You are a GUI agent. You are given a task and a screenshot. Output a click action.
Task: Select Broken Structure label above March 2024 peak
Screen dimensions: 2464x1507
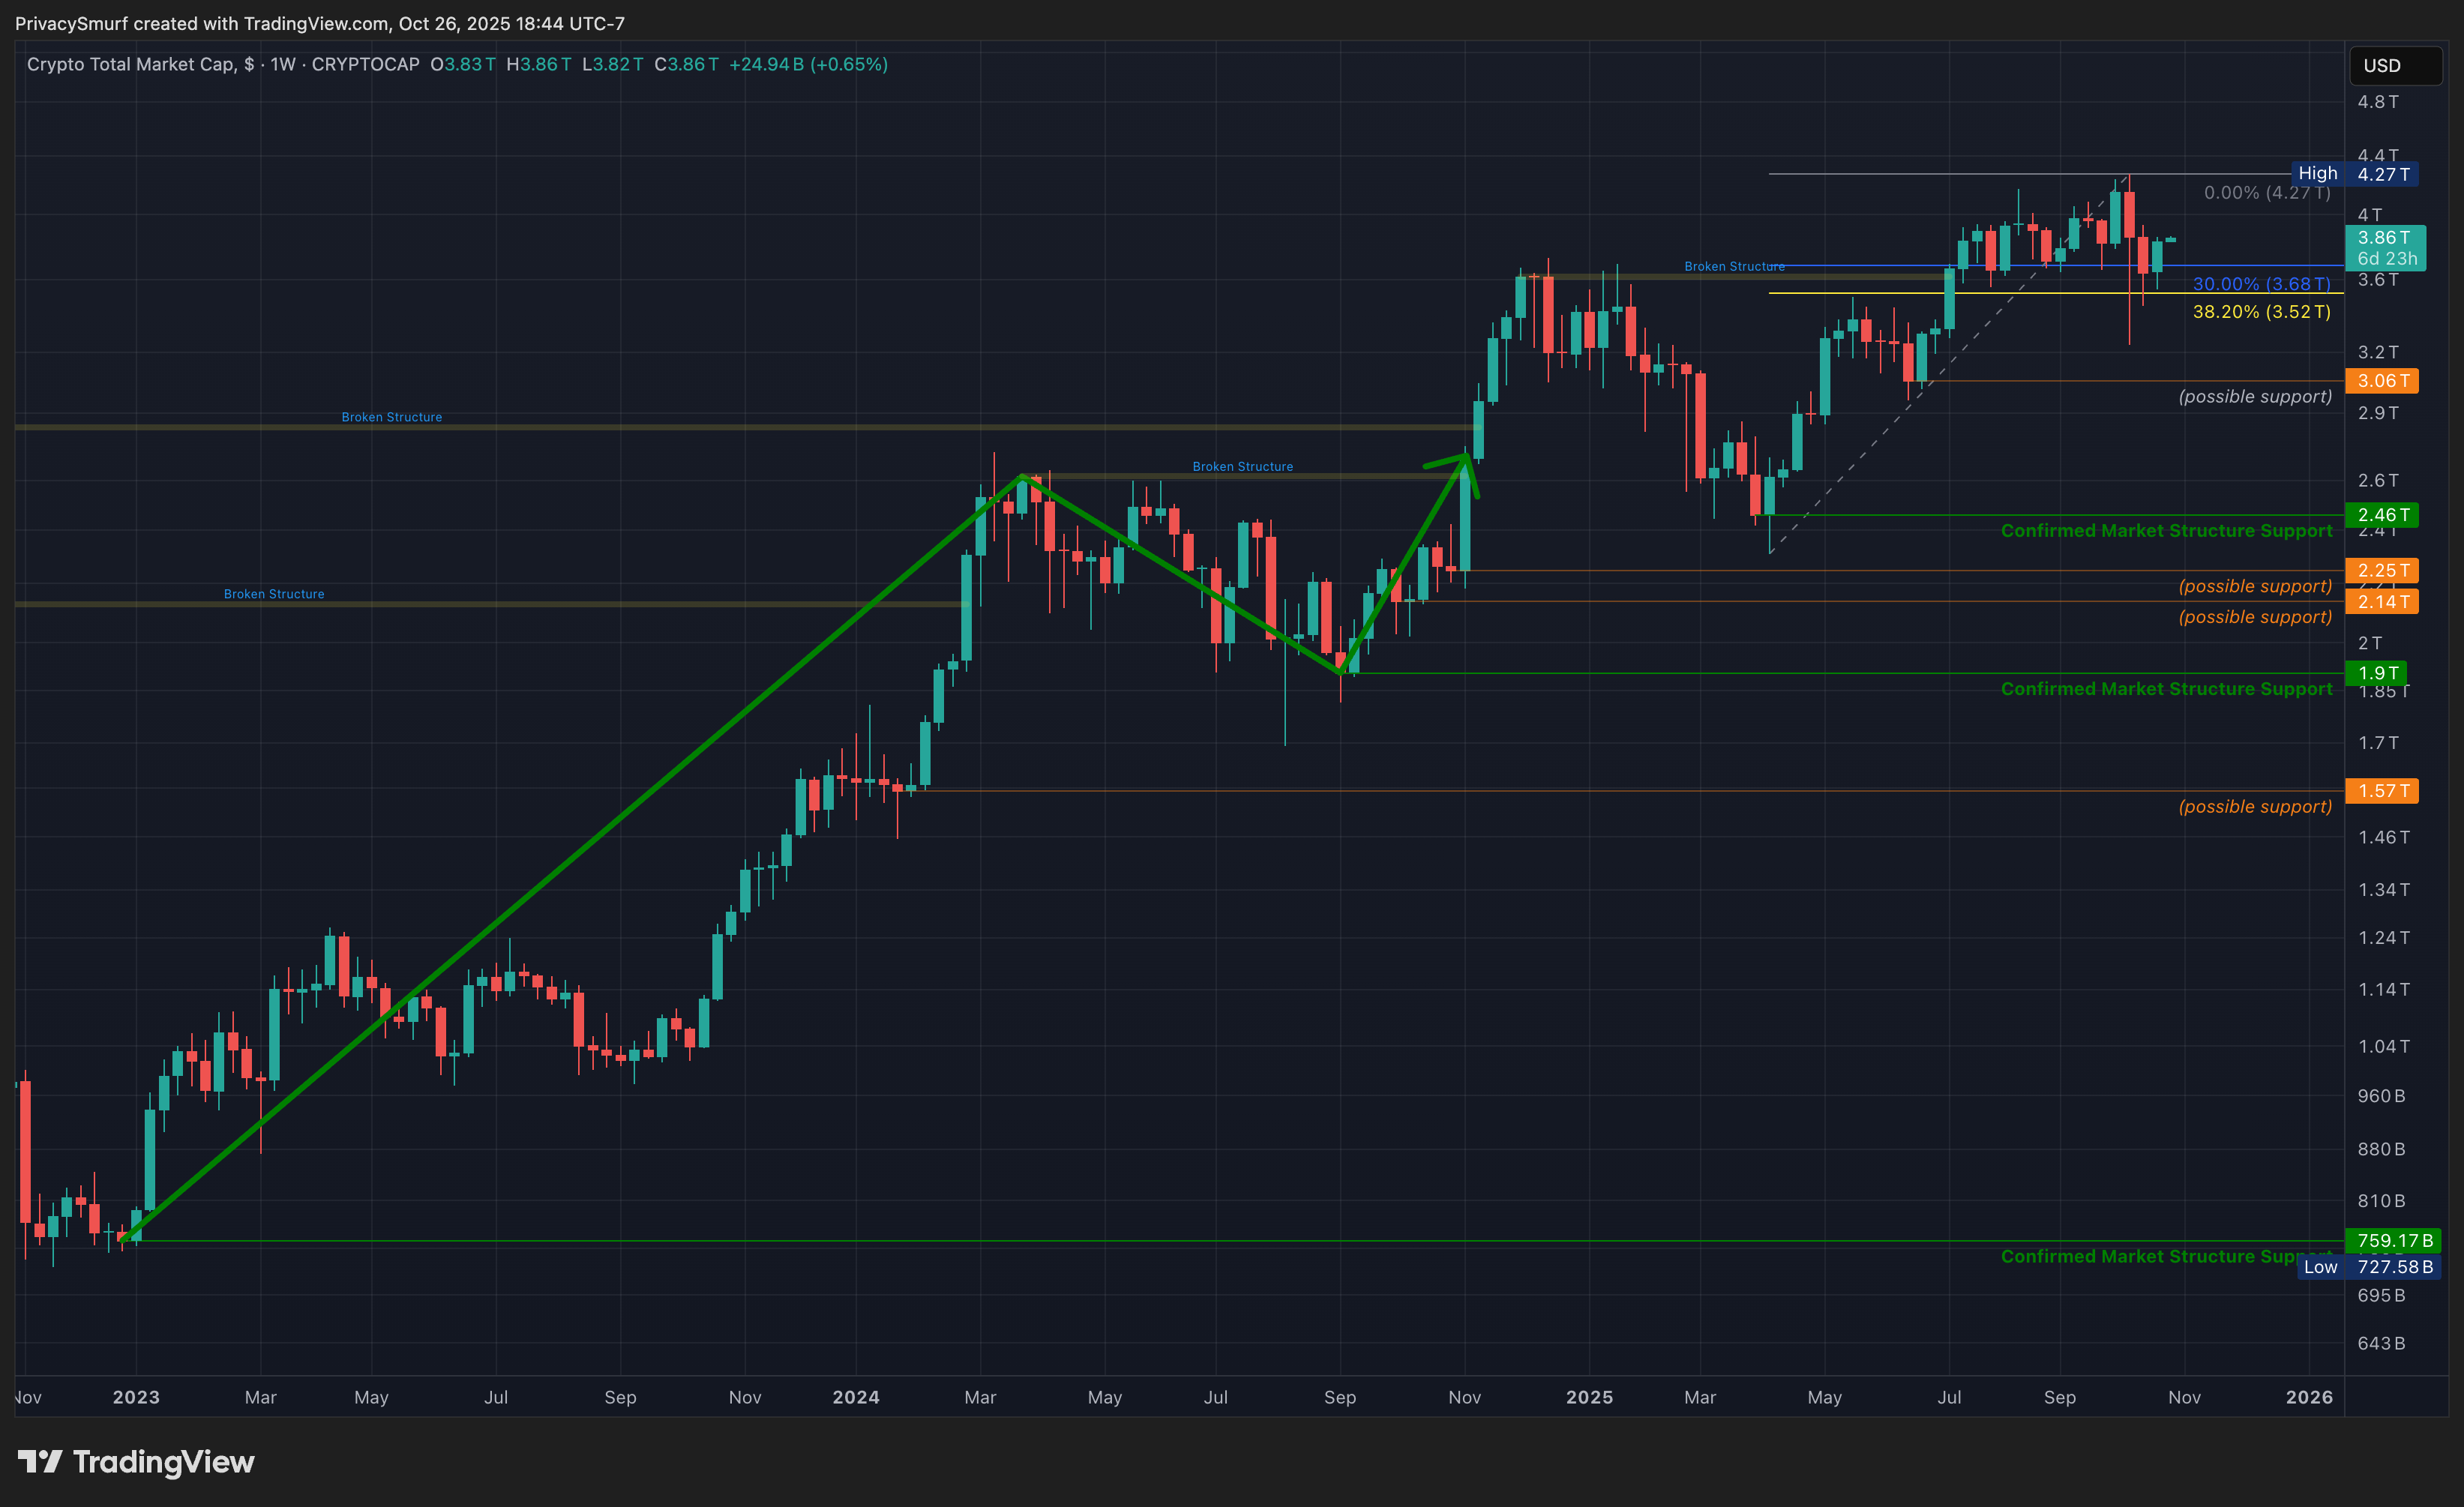tap(1242, 467)
